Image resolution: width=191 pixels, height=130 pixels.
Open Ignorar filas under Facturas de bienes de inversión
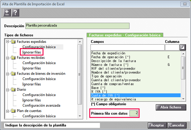click(x=31, y=84)
